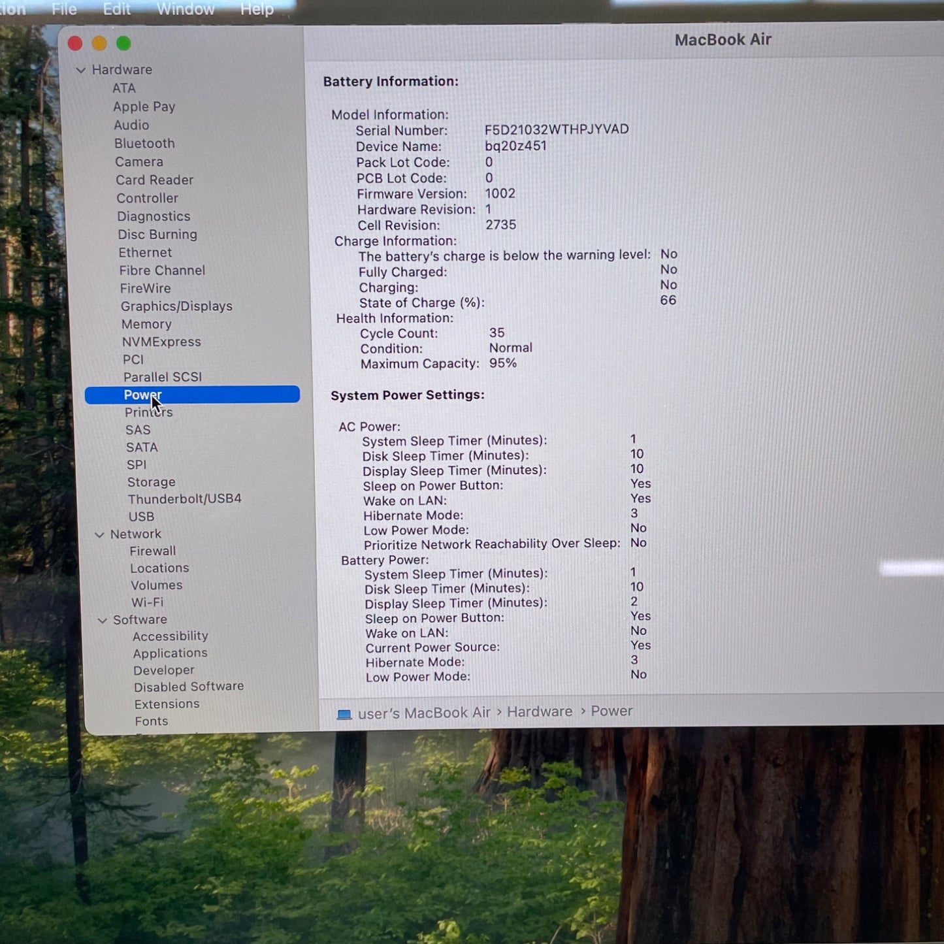
Task: Select Thunderbolt/USB4 in the sidebar
Action: (x=185, y=499)
